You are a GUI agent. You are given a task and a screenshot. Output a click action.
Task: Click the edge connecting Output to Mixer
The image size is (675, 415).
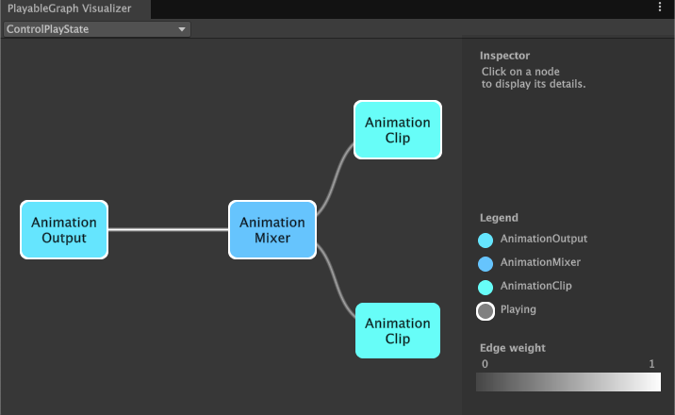[x=170, y=230]
